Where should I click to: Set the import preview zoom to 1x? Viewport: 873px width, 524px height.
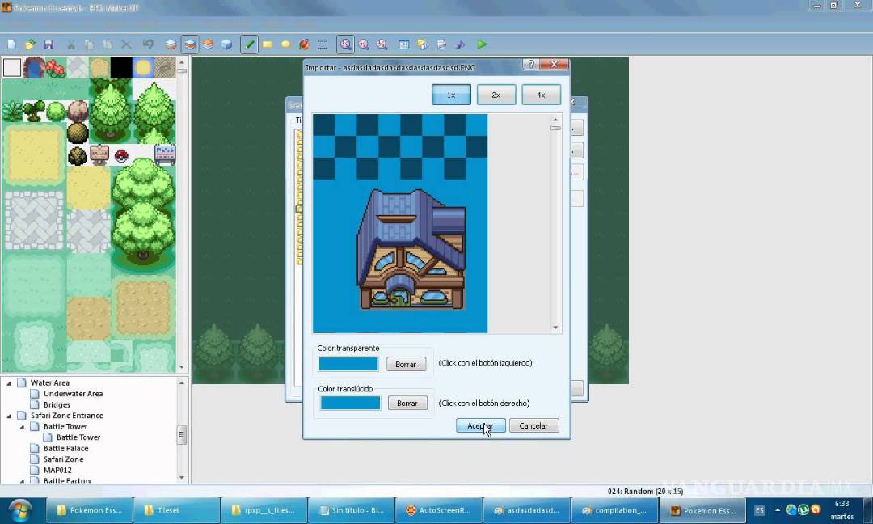(x=451, y=95)
